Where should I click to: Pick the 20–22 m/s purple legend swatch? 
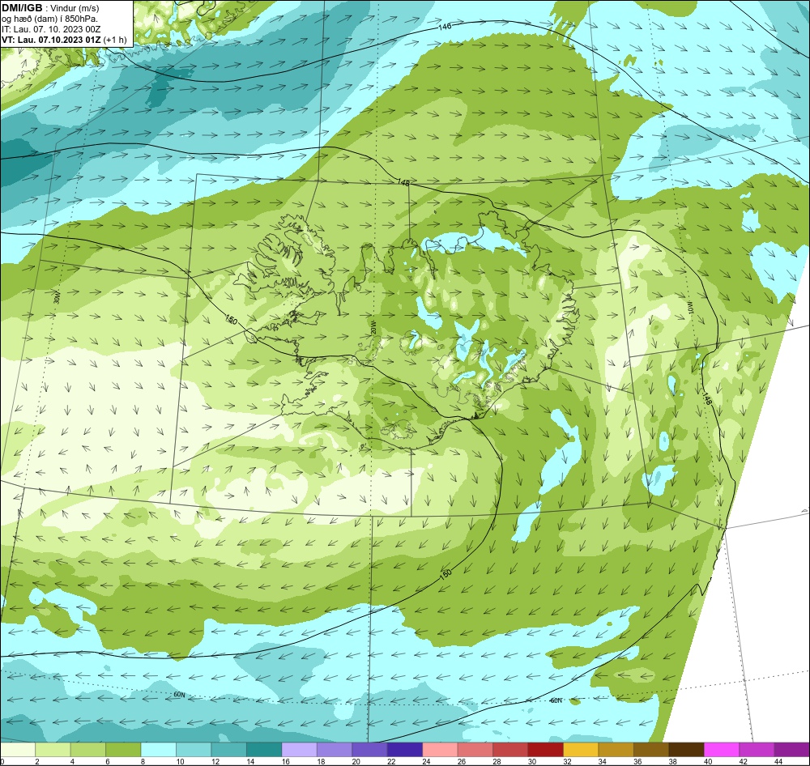370,749
